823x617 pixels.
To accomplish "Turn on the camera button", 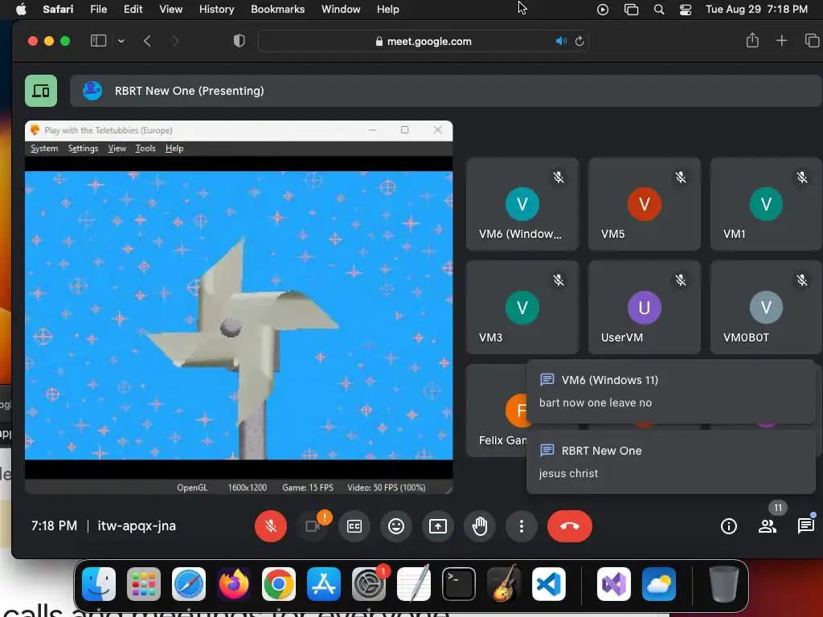I will tap(313, 525).
